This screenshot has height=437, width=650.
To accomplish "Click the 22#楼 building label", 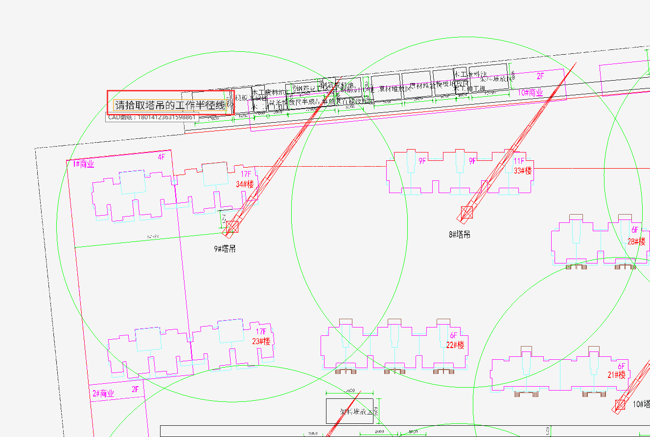I will (455, 345).
